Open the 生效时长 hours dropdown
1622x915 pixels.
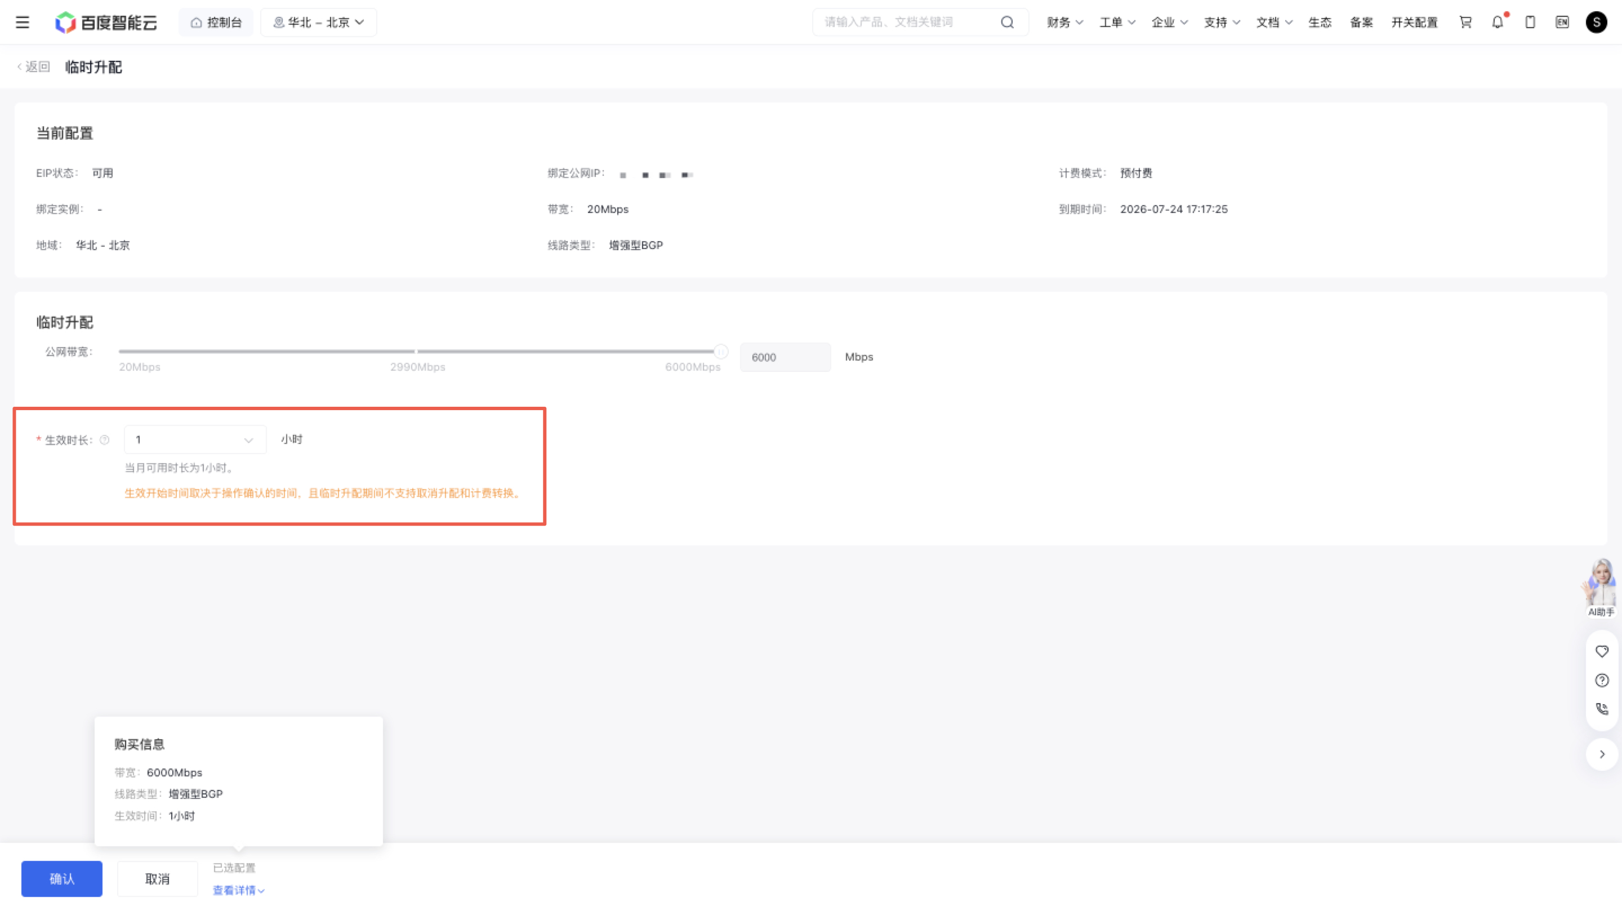point(195,439)
